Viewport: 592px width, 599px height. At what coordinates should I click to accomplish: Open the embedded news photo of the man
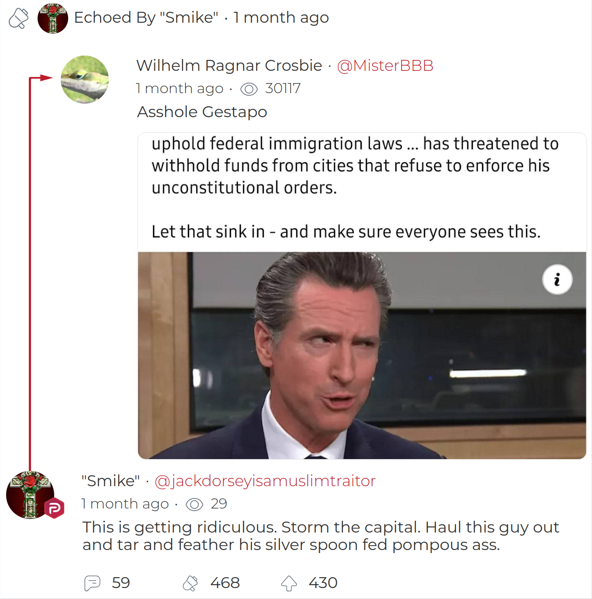pyautogui.click(x=362, y=355)
